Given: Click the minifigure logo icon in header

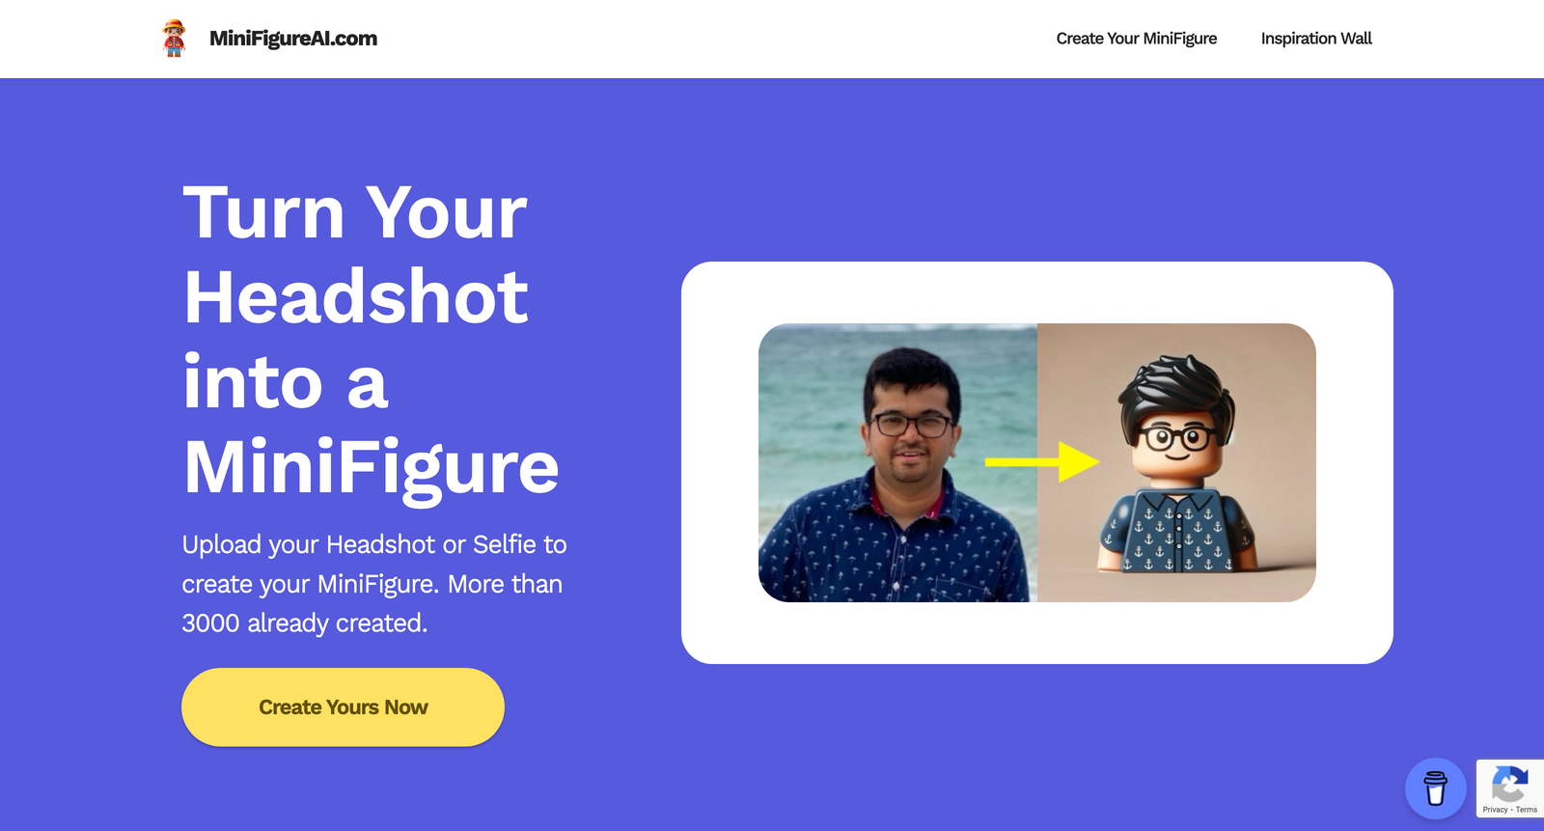Looking at the screenshot, I should pos(174,39).
